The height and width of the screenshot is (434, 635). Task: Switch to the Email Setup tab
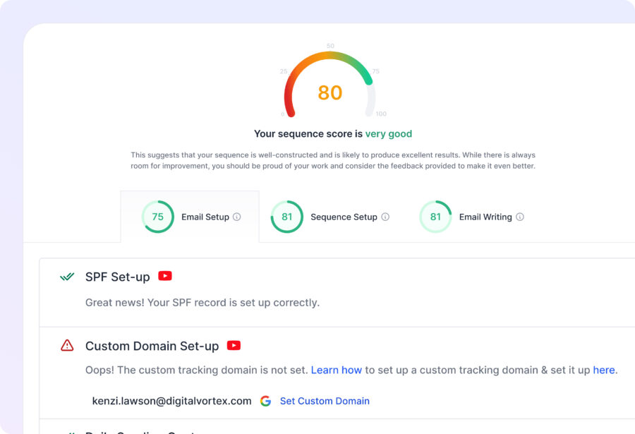205,217
